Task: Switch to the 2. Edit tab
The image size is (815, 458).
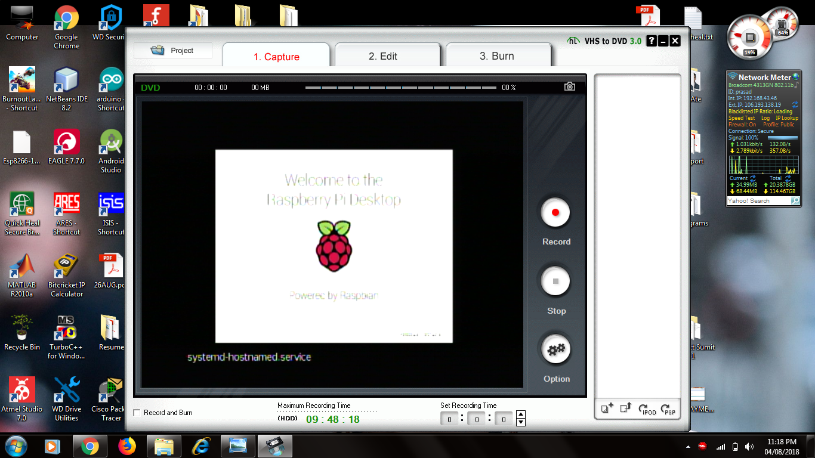Action: point(388,55)
